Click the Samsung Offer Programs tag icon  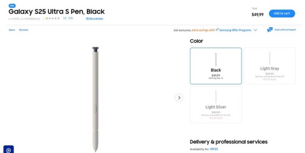point(217,30)
